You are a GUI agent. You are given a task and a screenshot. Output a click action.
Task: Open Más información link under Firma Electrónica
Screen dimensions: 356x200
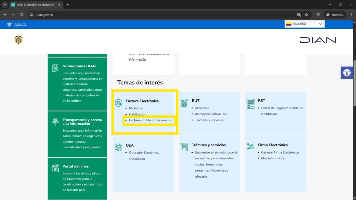point(274,158)
